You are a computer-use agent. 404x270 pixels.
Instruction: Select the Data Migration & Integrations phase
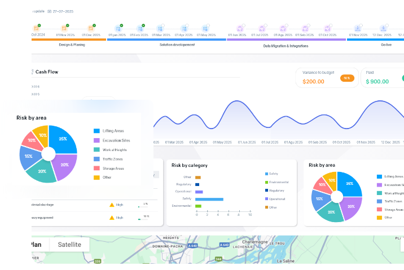[287, 39]
